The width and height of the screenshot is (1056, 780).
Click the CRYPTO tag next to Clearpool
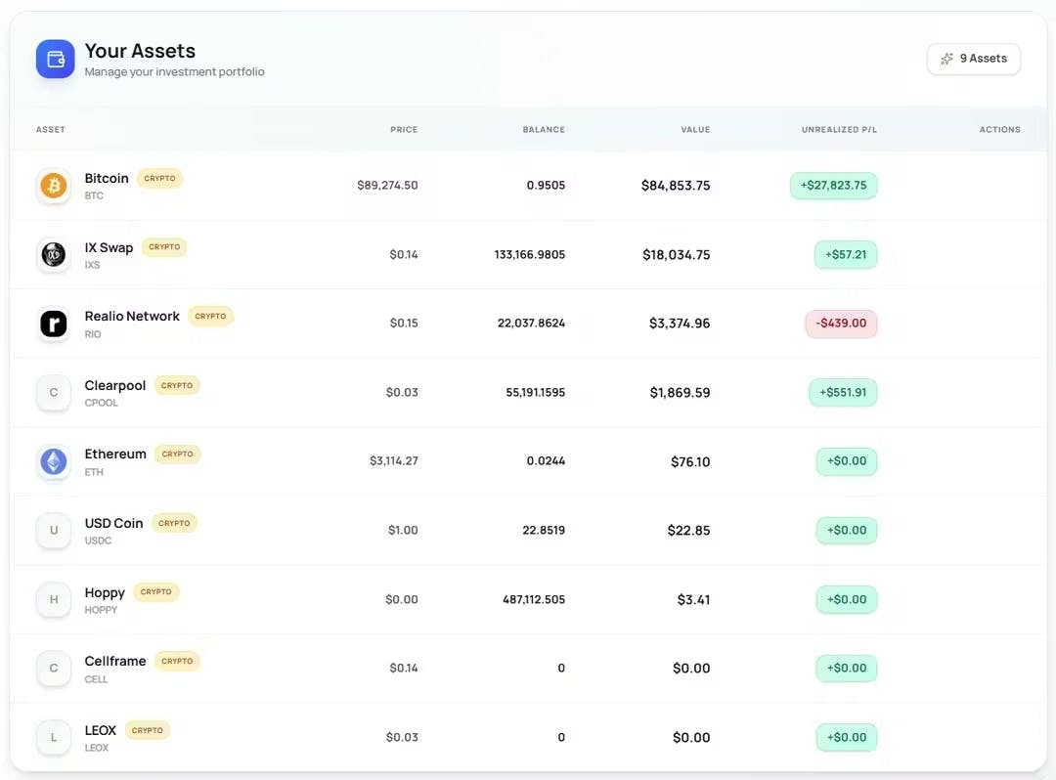pos(177,386)
